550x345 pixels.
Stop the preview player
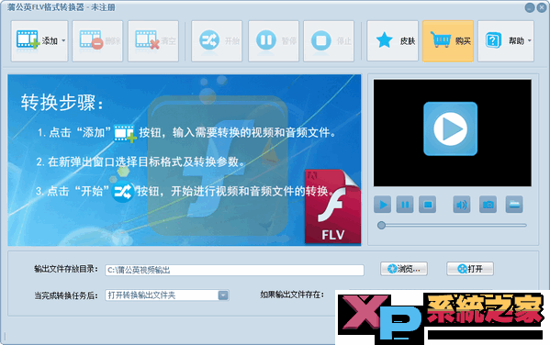tap(428, 205)
